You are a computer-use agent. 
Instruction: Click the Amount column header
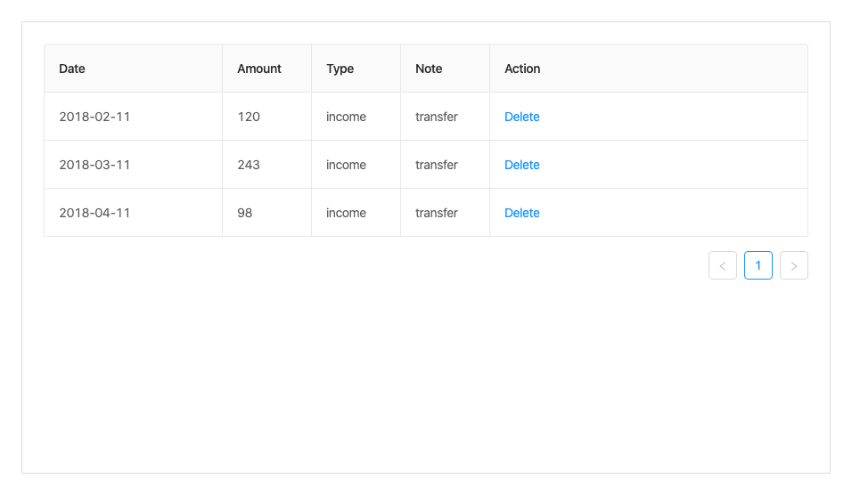pos(259,69)
